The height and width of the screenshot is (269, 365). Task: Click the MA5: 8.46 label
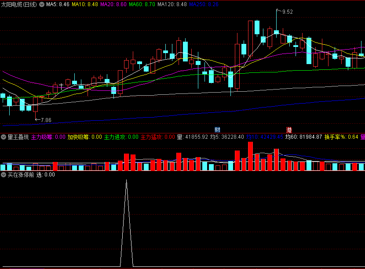coord(58,4)
